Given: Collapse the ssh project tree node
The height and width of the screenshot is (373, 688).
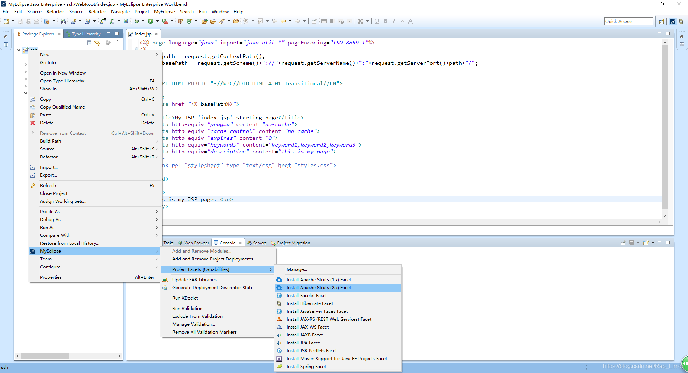Looking at the screenshot, I should [19, 50].
